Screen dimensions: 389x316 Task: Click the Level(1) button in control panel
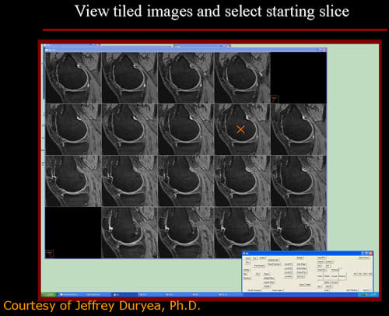289,264
